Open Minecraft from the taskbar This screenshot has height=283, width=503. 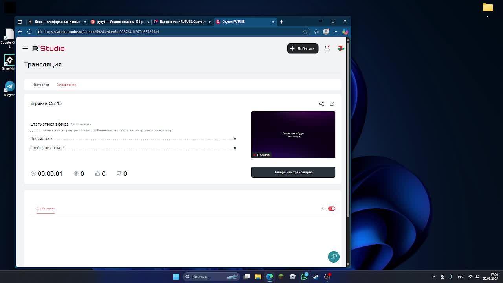pyautogui.click(x=281, y=277)
